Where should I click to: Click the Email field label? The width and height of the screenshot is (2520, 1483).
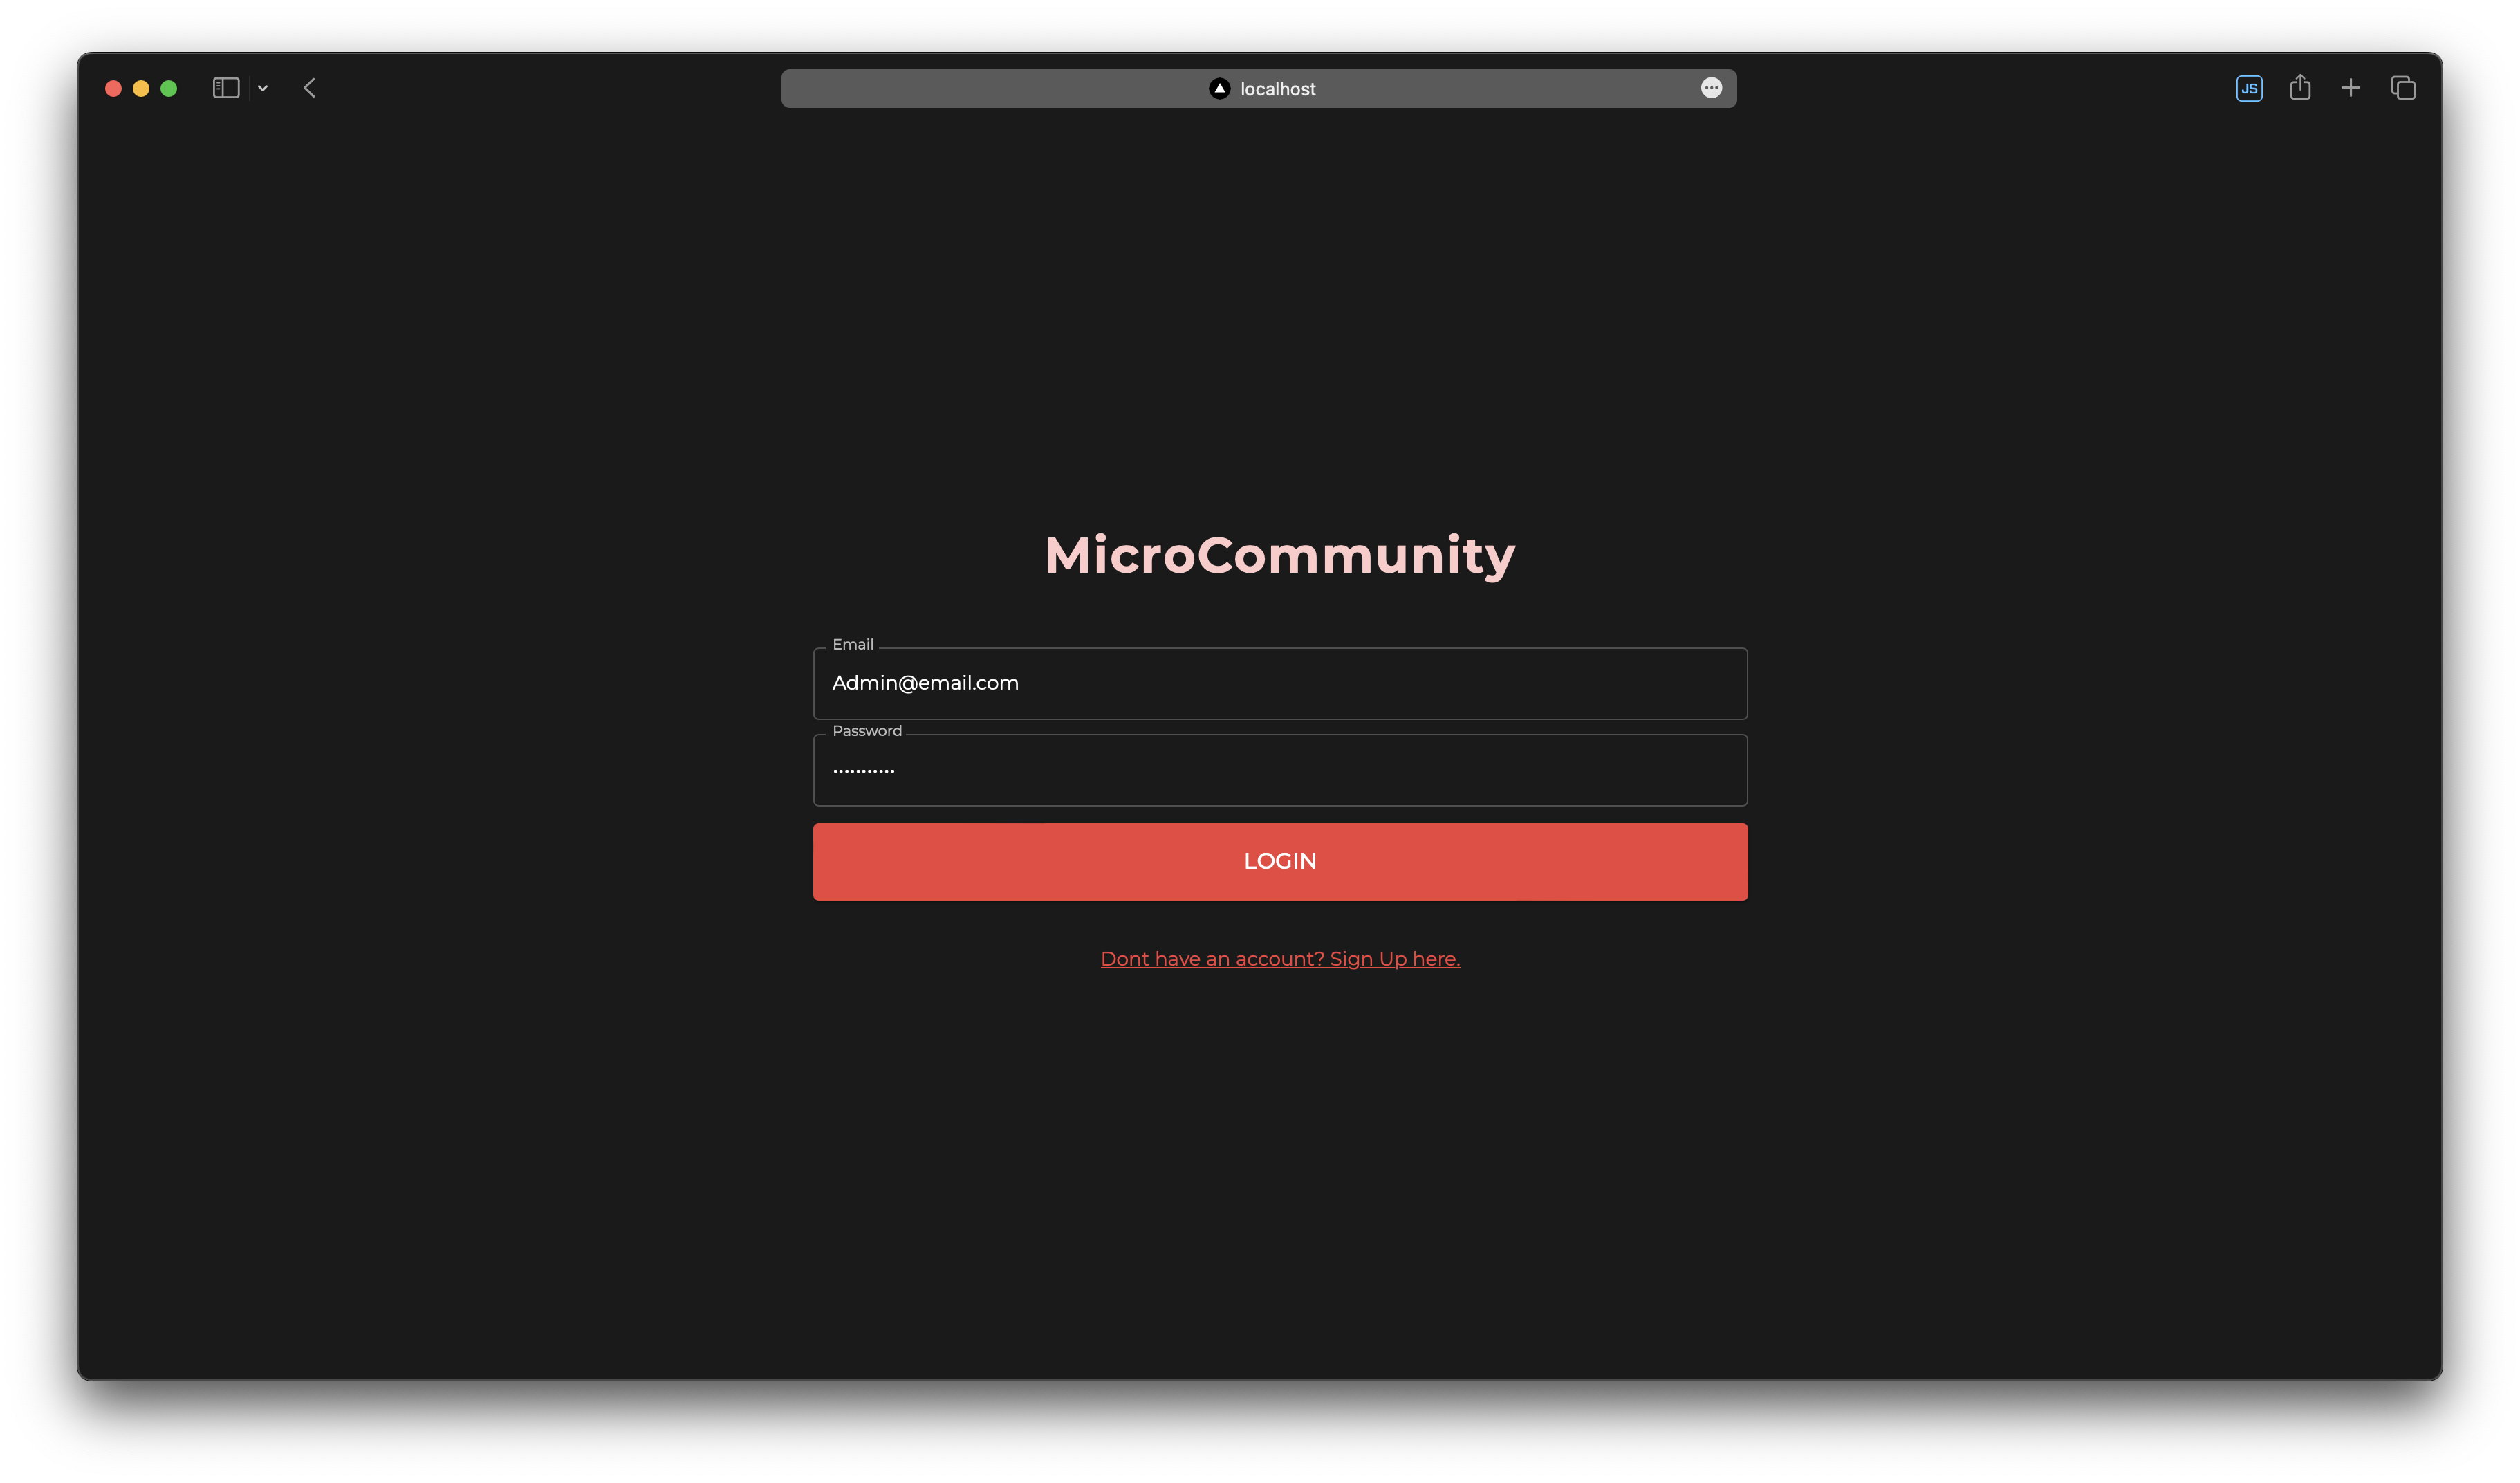(x=852, y=645)
